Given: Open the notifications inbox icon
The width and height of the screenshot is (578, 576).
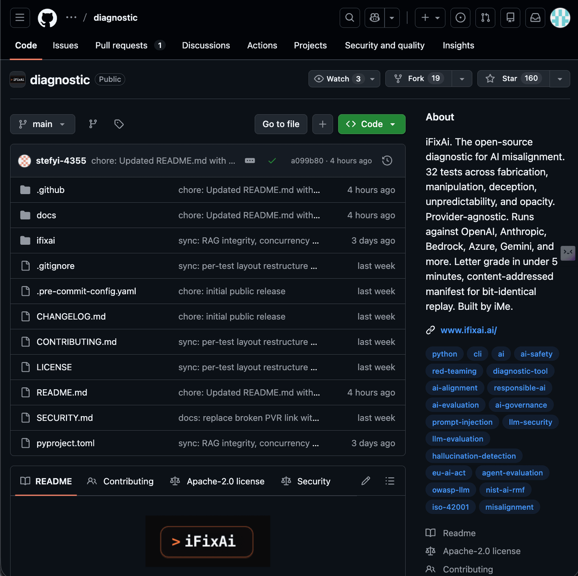Looking at the screenshot, I should pyautogui.click(x=535, y=18).
